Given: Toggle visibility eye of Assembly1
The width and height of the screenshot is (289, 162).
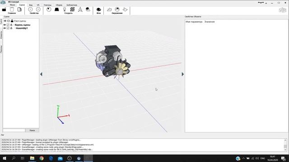Looking at the screenshot, I should (x=5, y=28).
